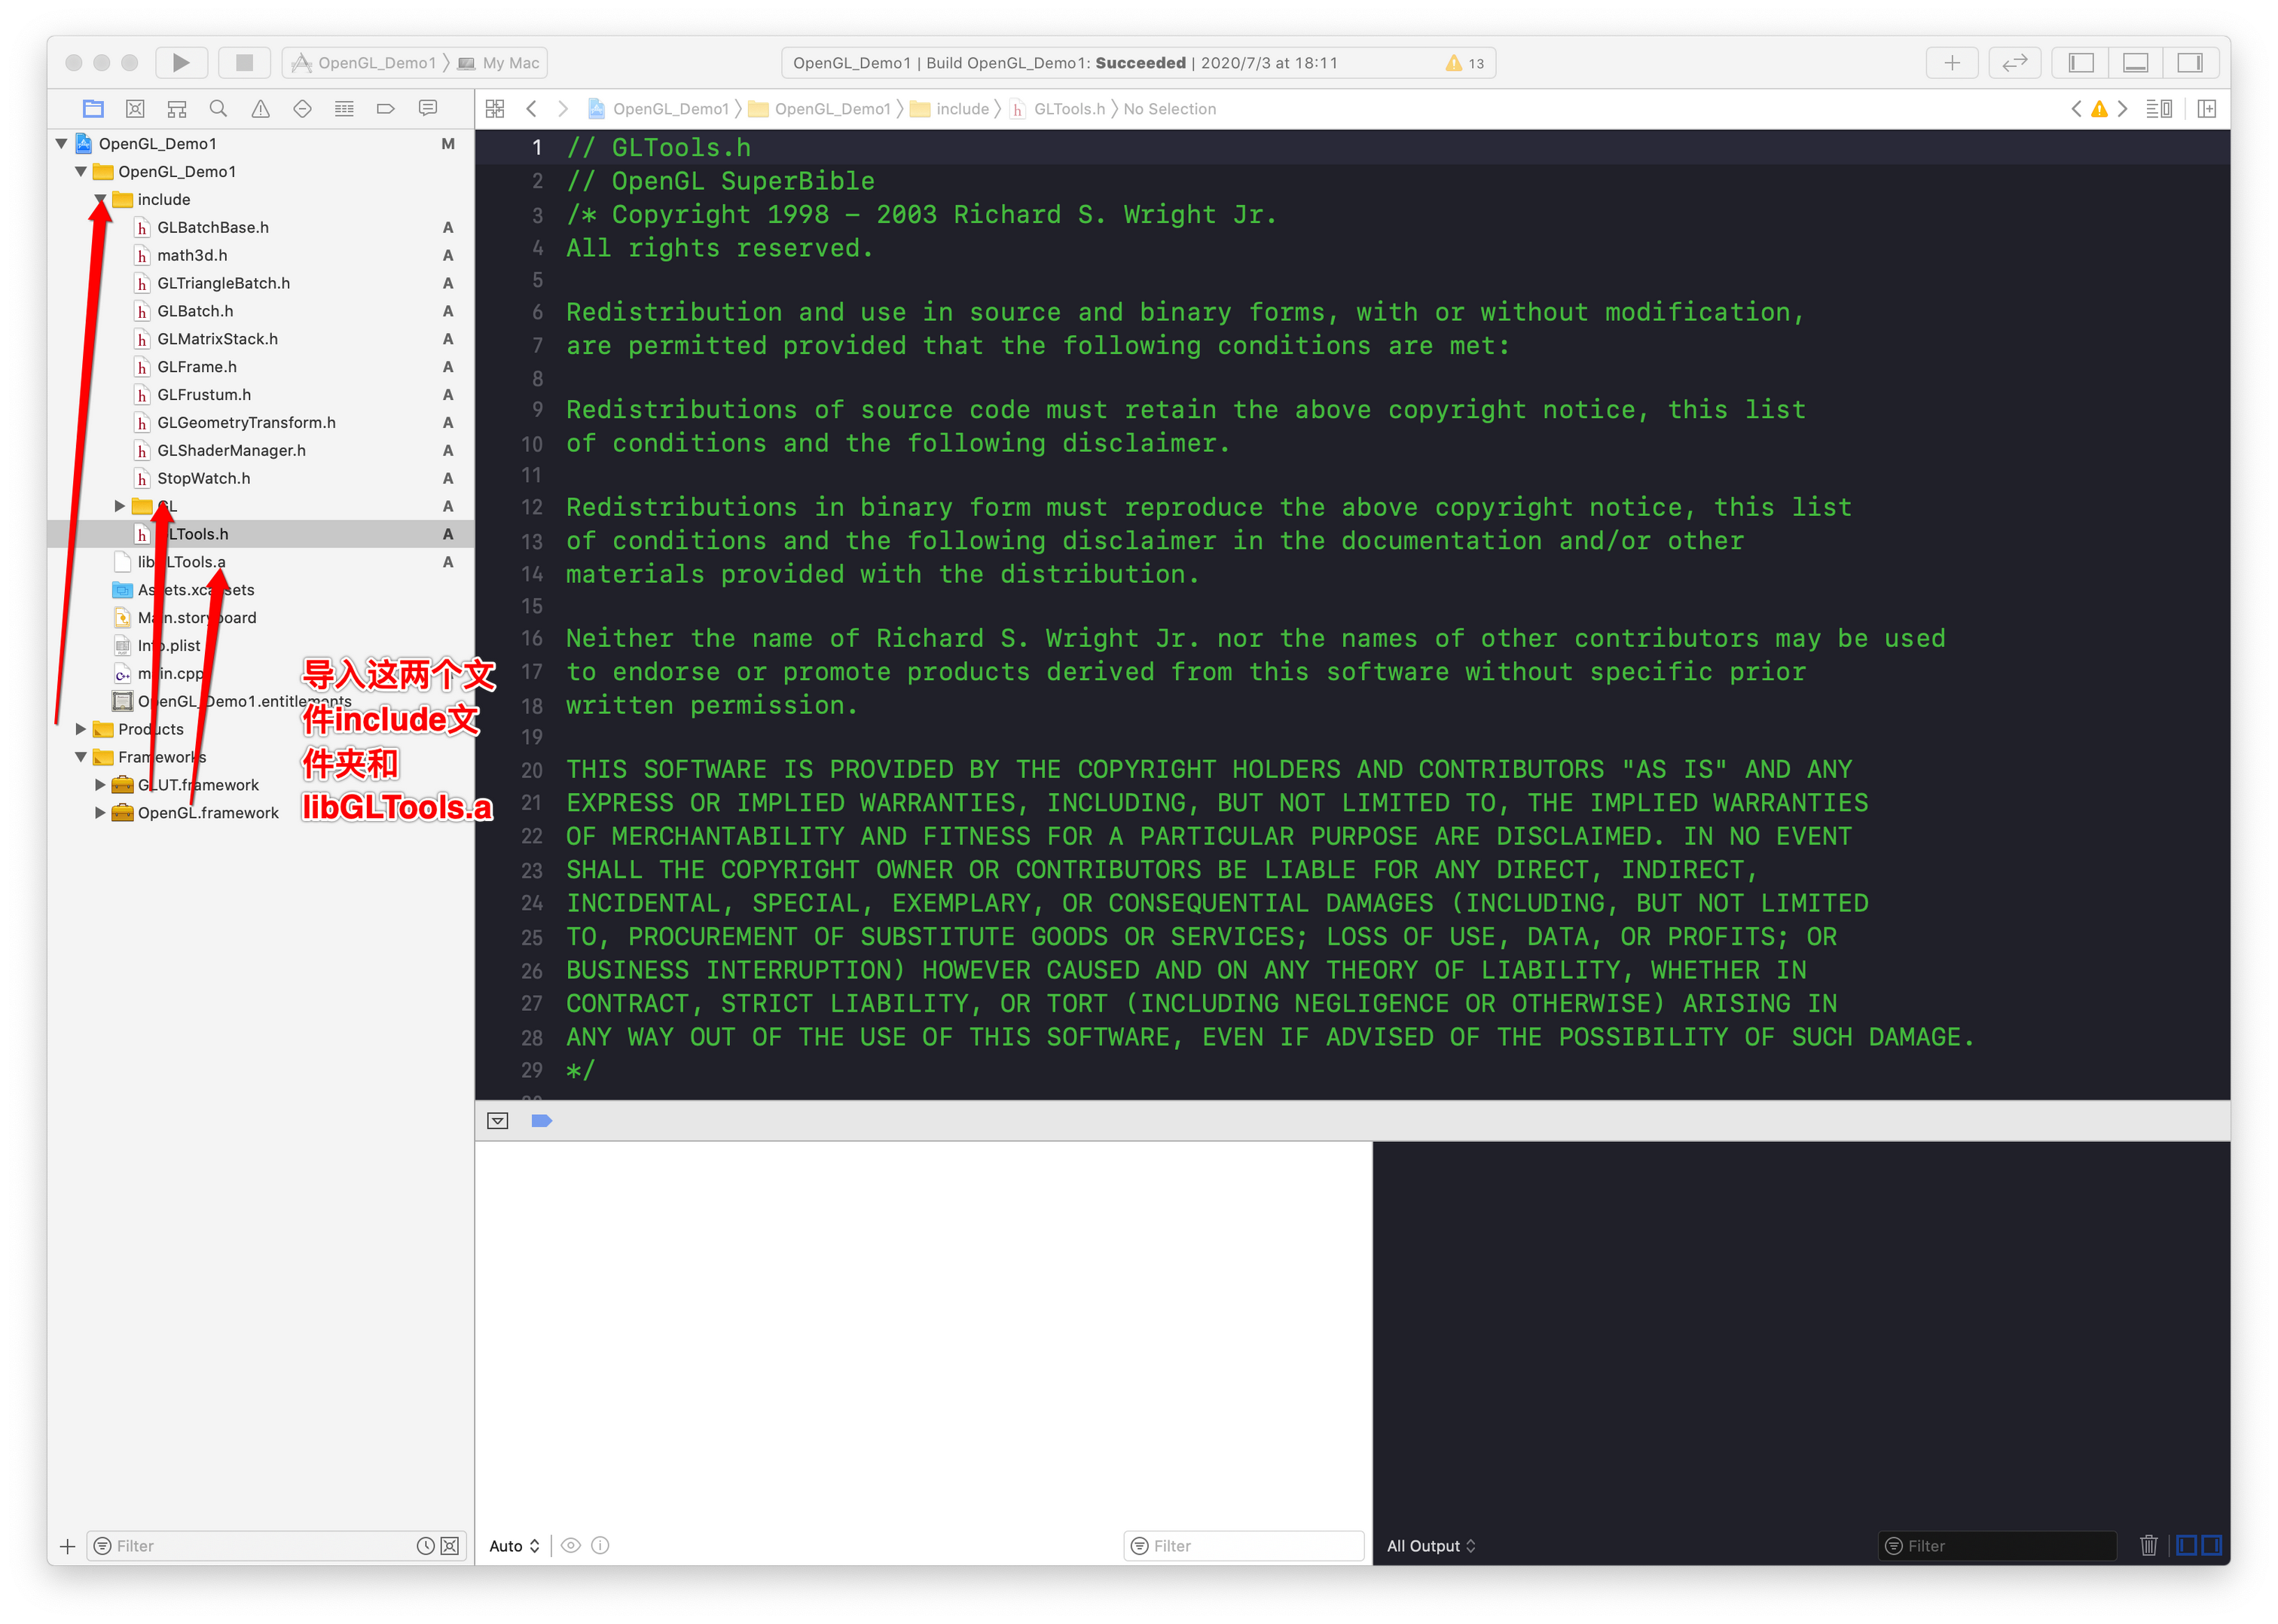The width and height of the screenshot is (2278, 1624).
Task: Toggle the Inspectors panel visibility
Action: pyautogui.click(x=2190, y=63)
